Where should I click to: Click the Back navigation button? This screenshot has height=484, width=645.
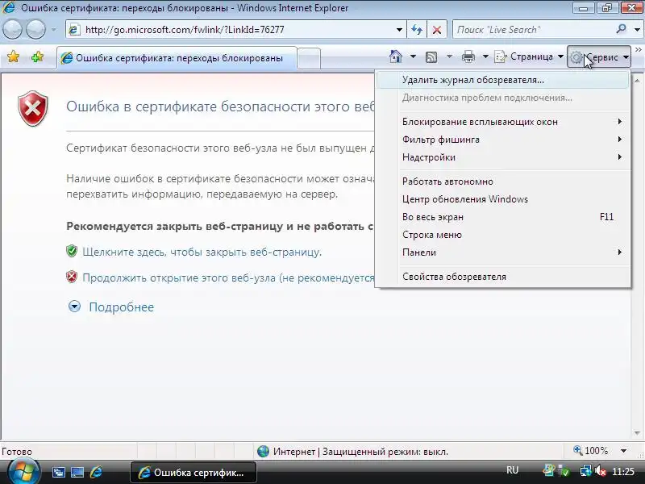click(x=12, y=30)
